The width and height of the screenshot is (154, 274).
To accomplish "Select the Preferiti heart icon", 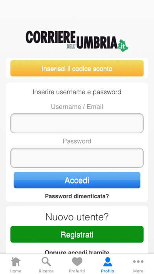I will pyautogui.click(x=77, y=261).
